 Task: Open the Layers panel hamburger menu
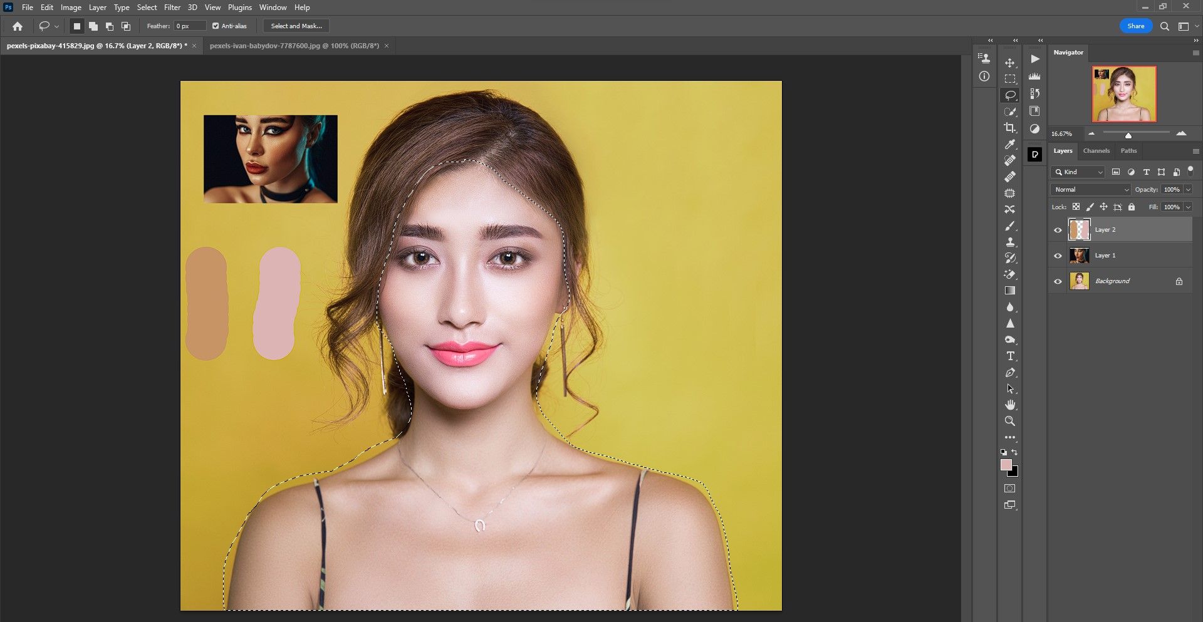coord(1195,151)
